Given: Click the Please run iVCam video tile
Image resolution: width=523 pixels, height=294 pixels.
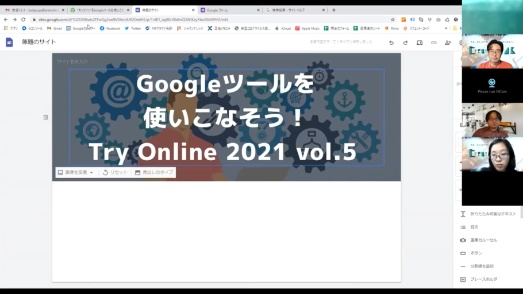Looking at the screenshot, I should [x=493, y=86].
